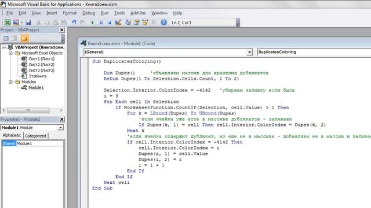Switch to Microsoft Excel view icon
Viewport: 371px width, 208px height.
click(x=8, y=23)
